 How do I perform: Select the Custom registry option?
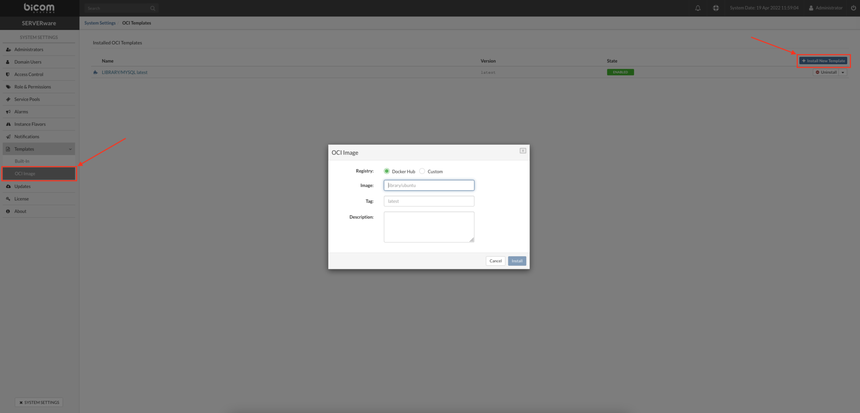point(422,171)
